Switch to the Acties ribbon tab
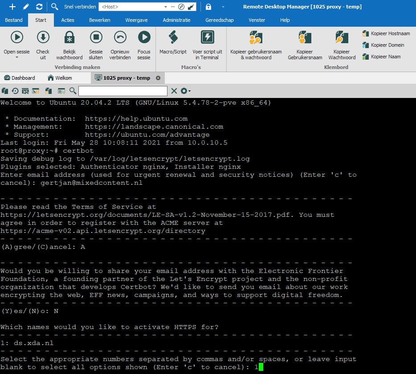416x374 pixels. (68, 20)
